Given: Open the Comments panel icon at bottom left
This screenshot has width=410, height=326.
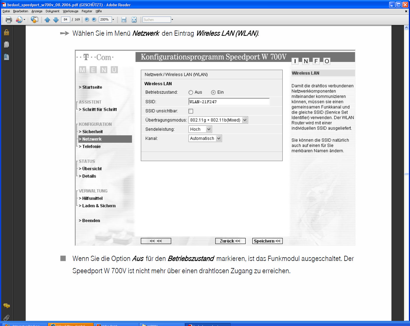Looking at the screenshot, I should pyautogui.click(x=7, y=306).
